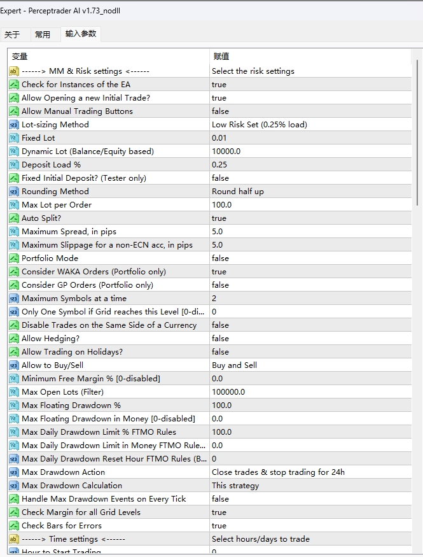Viewport: 423px width, 557px height.
Task: Click the 变量 column header
Action: [x=109, y=57]
